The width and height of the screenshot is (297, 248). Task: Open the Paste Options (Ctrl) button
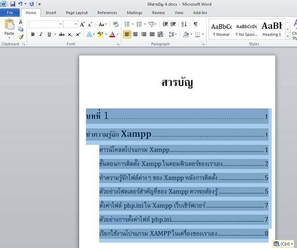pos(283,244)
